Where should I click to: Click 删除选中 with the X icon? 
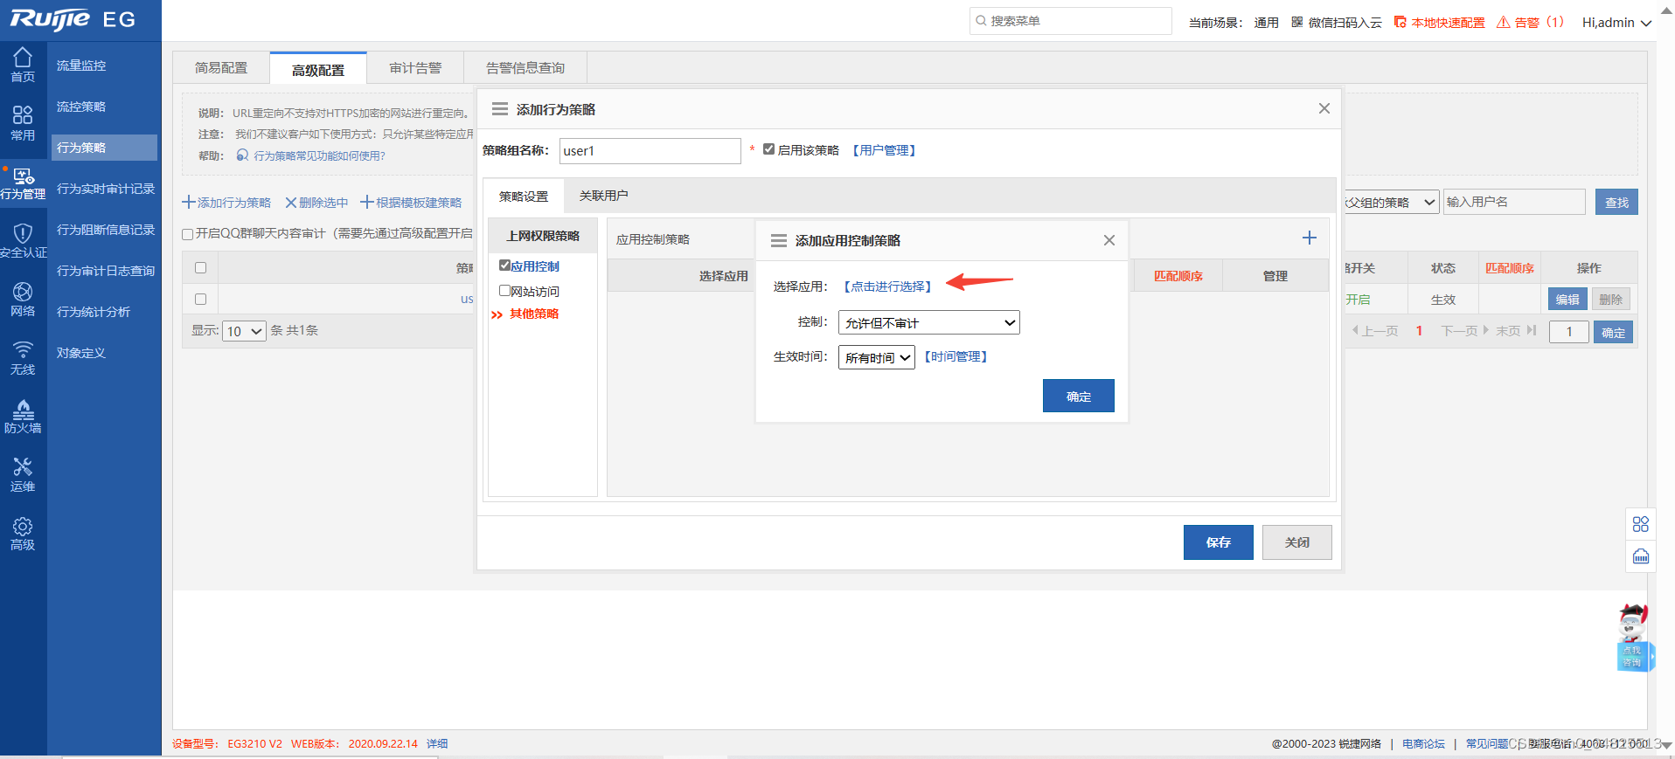(x=316, y=203)
